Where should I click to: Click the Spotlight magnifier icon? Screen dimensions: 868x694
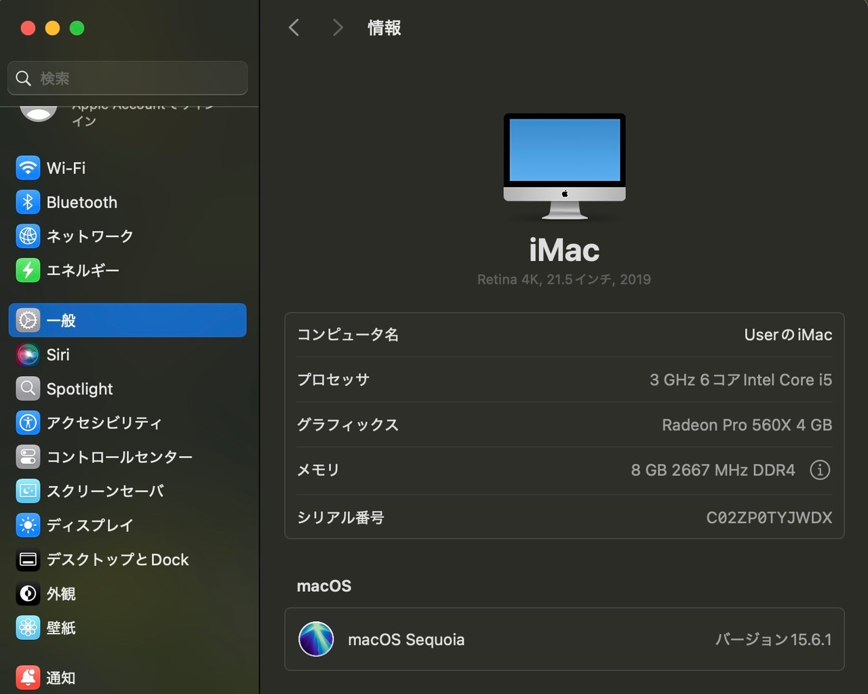coord(28,388)
